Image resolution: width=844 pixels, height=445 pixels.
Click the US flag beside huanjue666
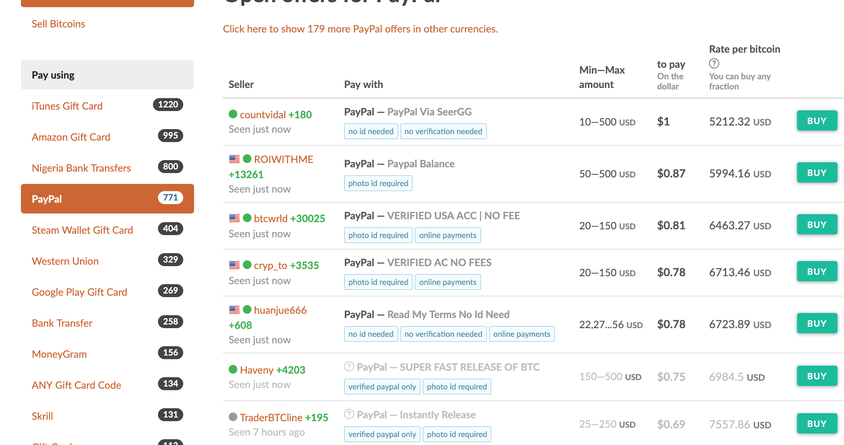(234, 309)
